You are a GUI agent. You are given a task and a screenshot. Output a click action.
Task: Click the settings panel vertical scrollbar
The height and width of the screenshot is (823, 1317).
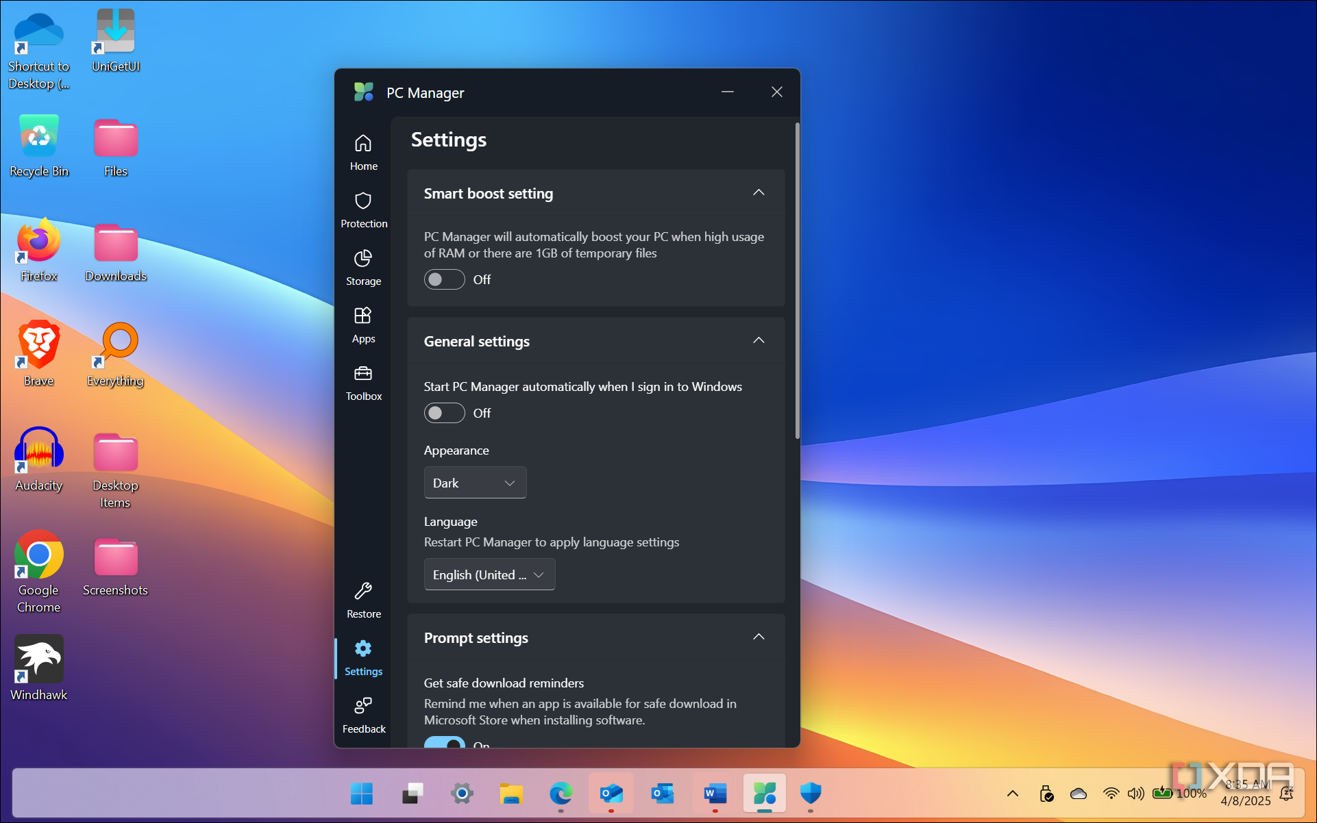pos(797,281)
